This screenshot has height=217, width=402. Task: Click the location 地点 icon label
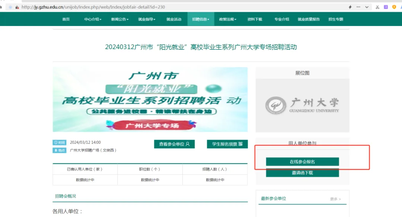[60, 150]
